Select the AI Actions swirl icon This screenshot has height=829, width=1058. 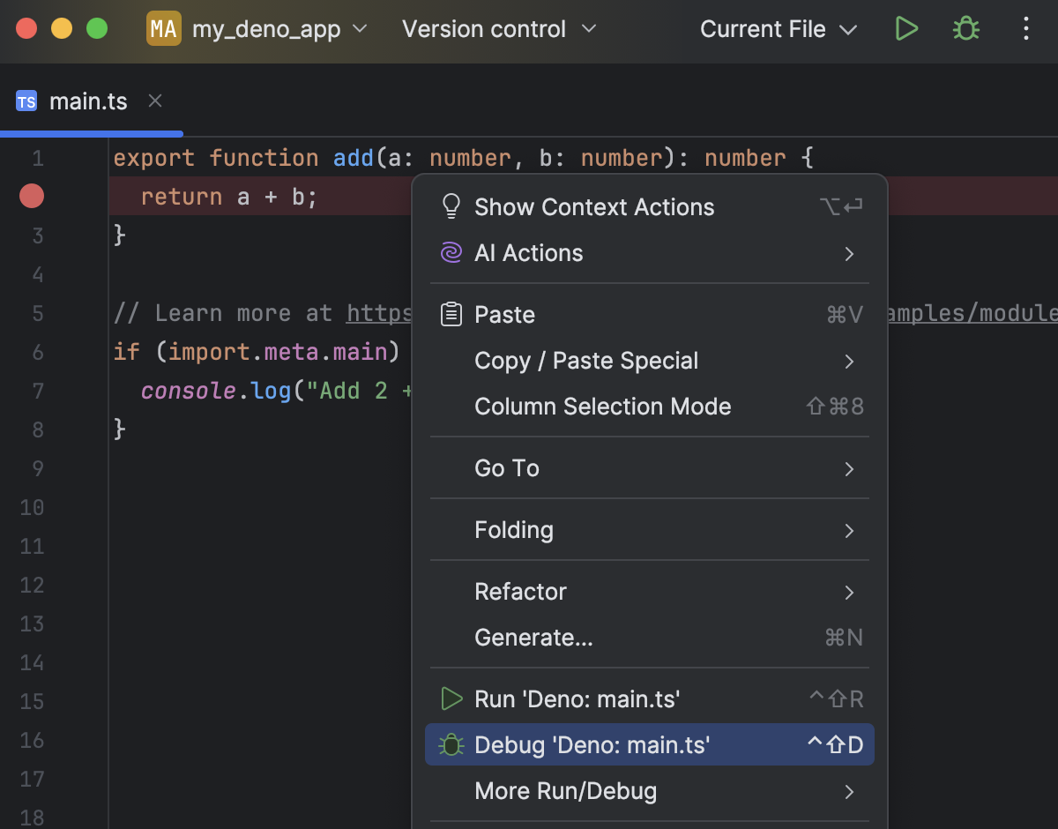click(451, 253)
